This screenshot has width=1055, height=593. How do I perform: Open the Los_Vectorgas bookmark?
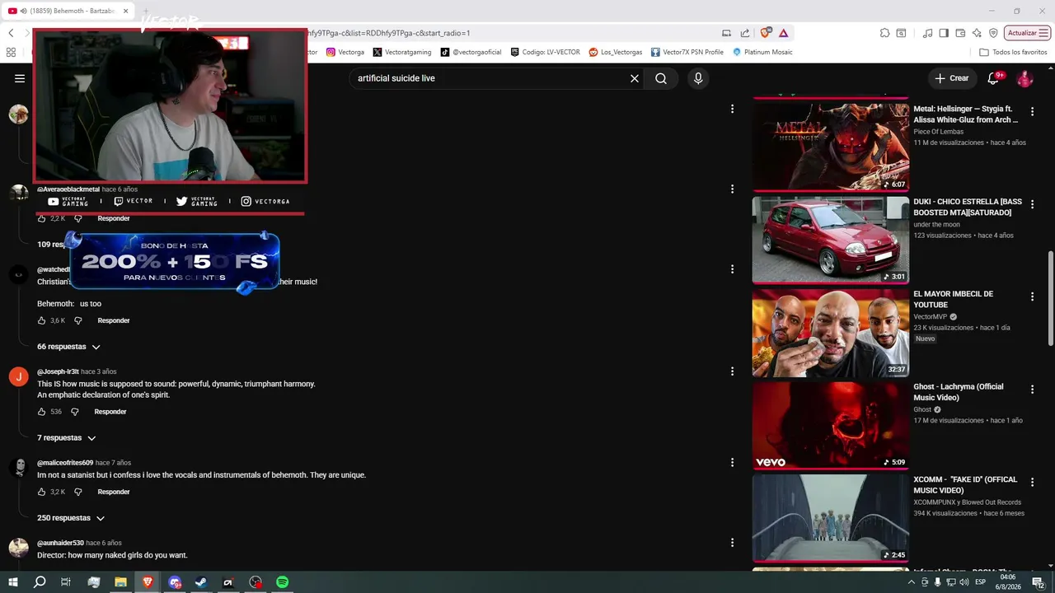click(615, 52)
